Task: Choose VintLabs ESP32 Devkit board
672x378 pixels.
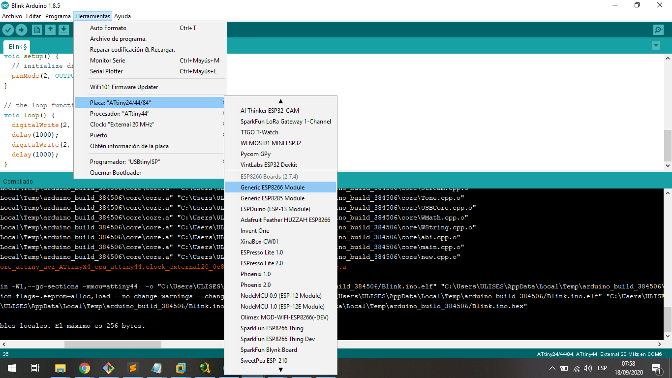Action: (281, 165)
